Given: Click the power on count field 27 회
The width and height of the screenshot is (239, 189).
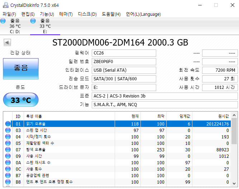Looking at the screenshot, I should click(220, 79).
